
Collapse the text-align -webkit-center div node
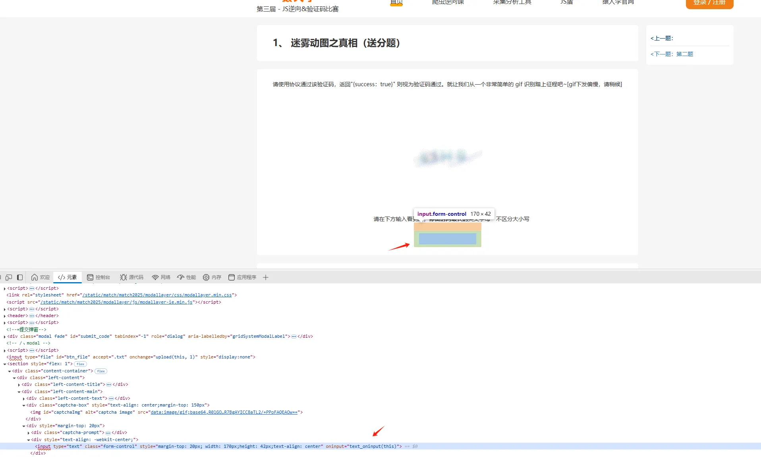click(29, 440)
